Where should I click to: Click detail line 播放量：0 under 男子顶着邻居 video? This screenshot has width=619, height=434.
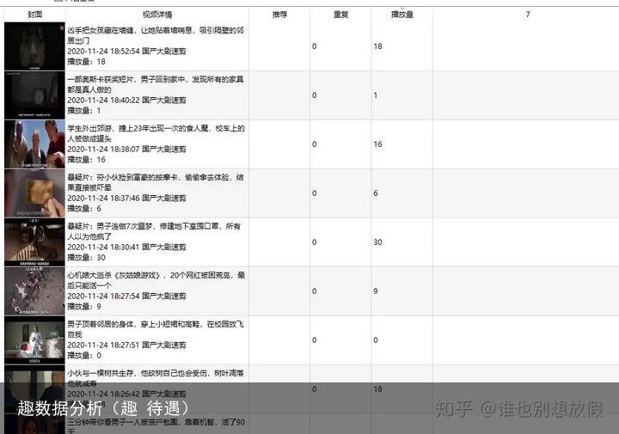click(x=84, y=355)
